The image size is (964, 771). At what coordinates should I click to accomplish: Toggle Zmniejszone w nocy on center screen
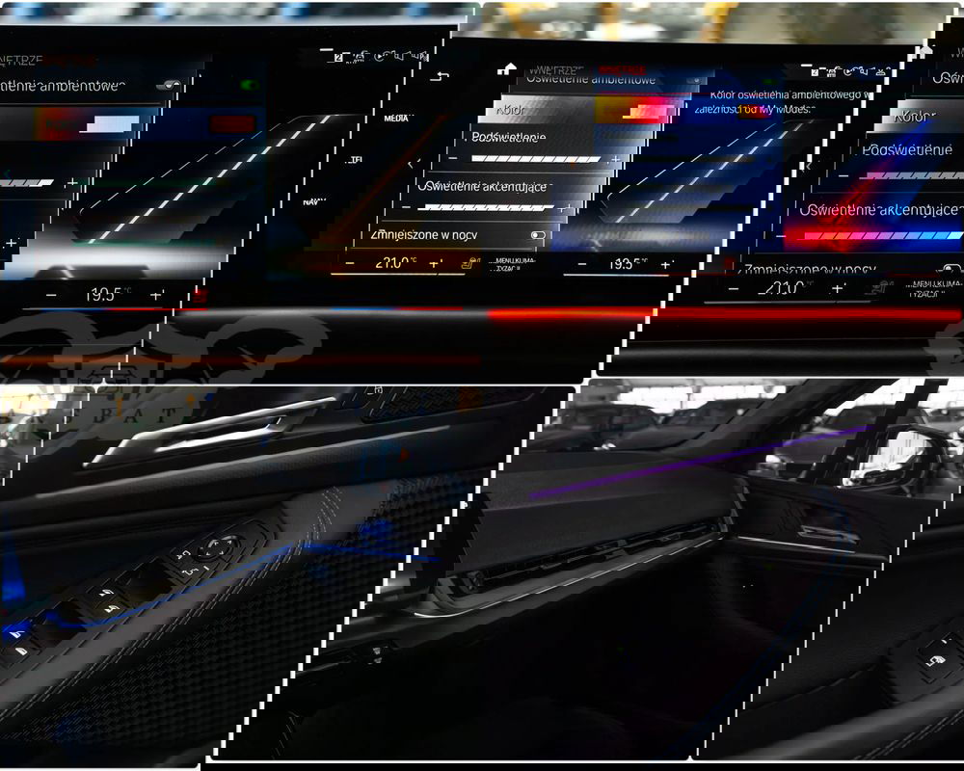[537, 235]
